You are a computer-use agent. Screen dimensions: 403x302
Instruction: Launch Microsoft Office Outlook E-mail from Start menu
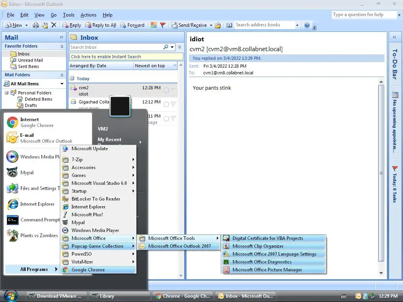click(x=39, y=138)
